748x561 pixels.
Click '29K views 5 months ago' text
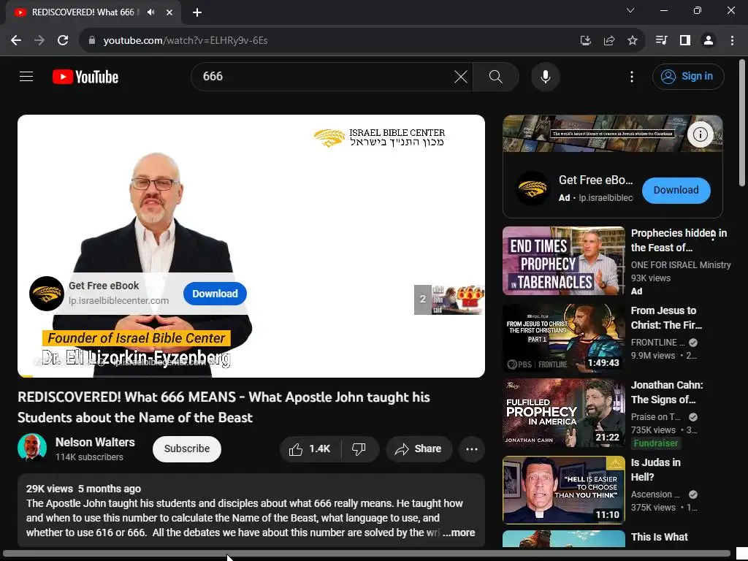83,489
